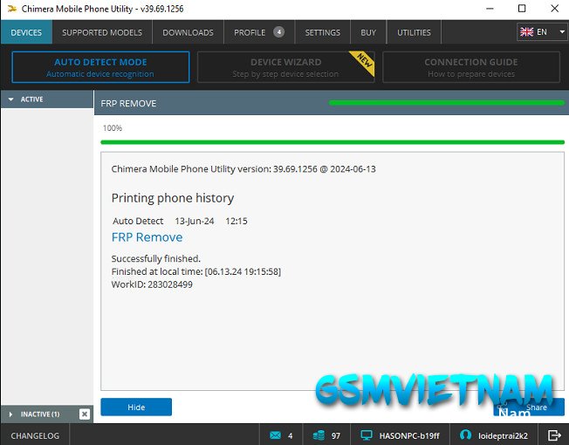Select AUTO DETECT MODE

click(x=100, y=67)
